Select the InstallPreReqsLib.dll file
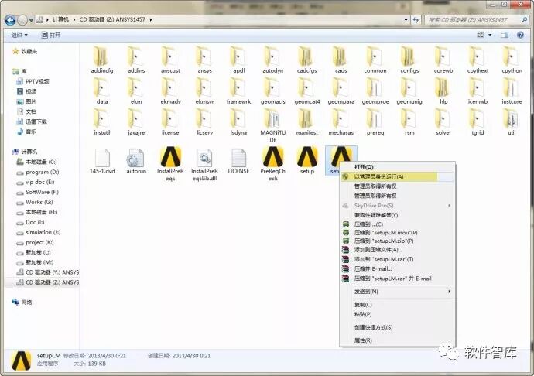This screenshot has width=534, height=376. click(x=204, y=165)
